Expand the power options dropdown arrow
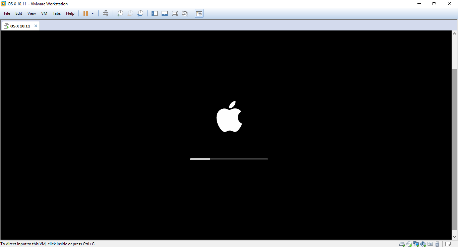The height and width of the screenshot is (247, 458). pos(93,13)
